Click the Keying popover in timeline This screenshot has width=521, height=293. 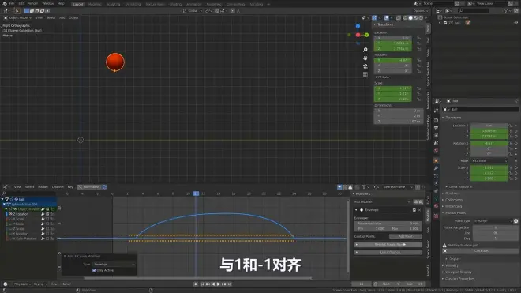point(40,284)
